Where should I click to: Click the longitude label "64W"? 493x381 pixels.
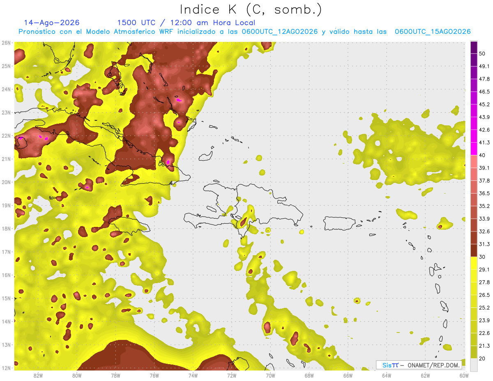[387, 375]
